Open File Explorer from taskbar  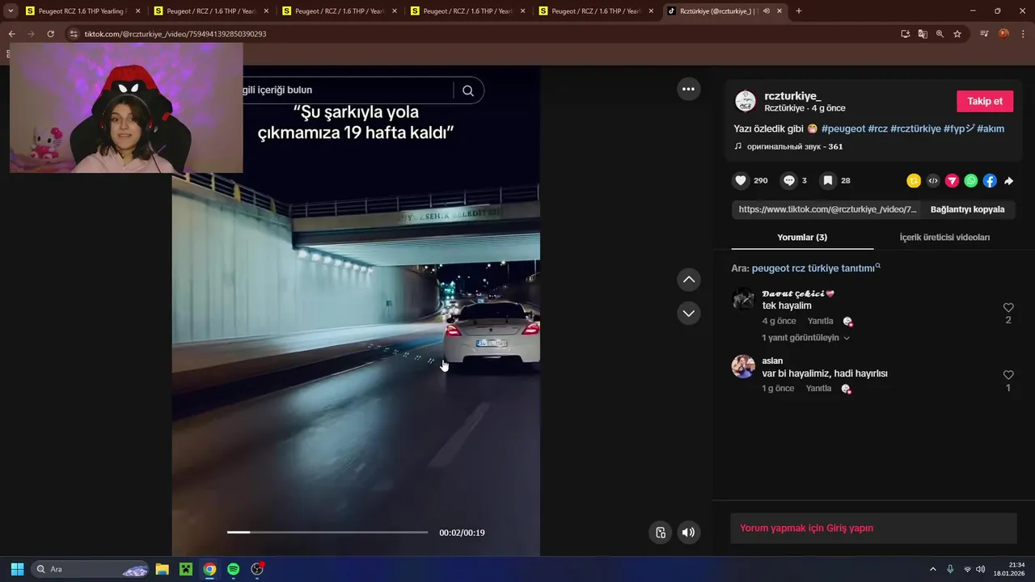[x=162, y=569]
